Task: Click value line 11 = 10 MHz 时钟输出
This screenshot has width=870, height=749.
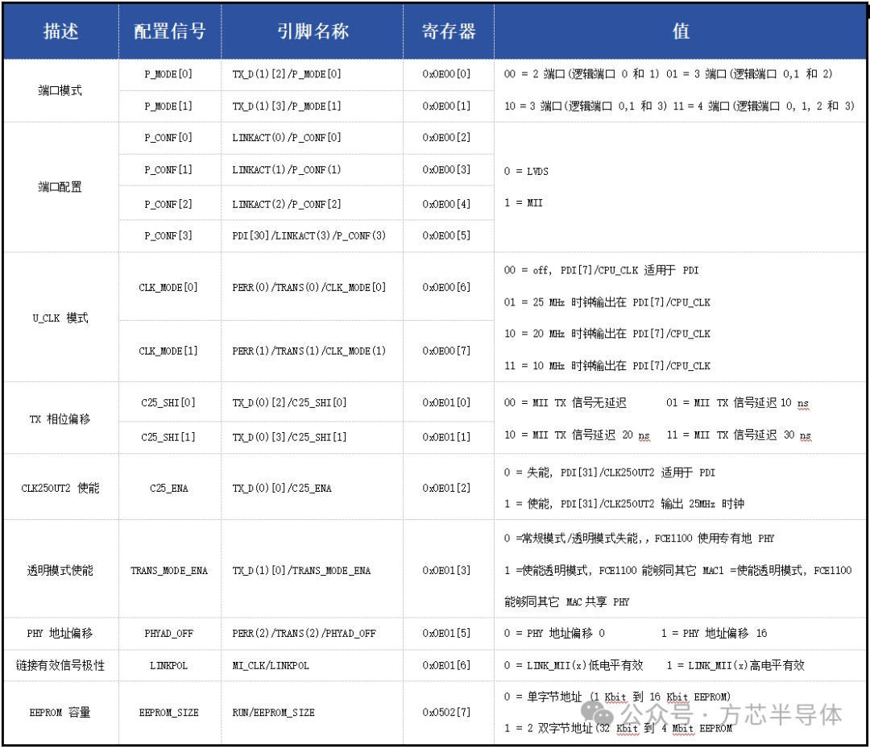Action: coord(607,366)
